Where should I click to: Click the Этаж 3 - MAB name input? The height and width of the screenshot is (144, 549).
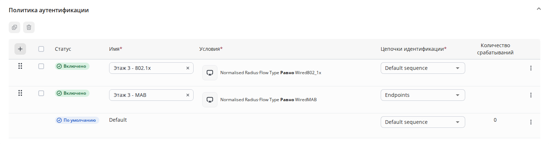(x=146, y=95)
